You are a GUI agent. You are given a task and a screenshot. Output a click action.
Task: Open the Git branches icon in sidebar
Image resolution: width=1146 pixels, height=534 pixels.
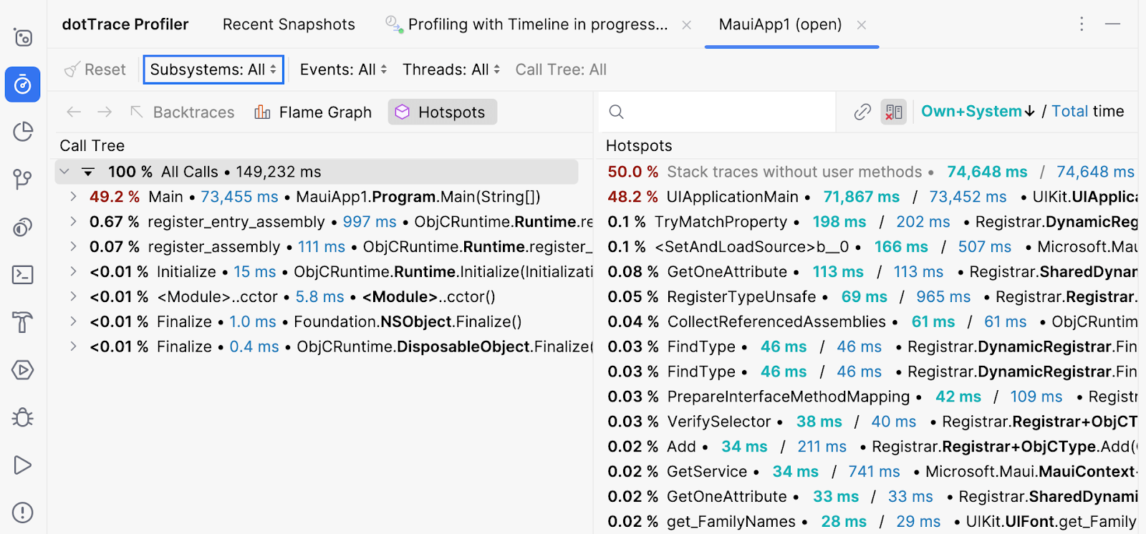pos(23,179)
